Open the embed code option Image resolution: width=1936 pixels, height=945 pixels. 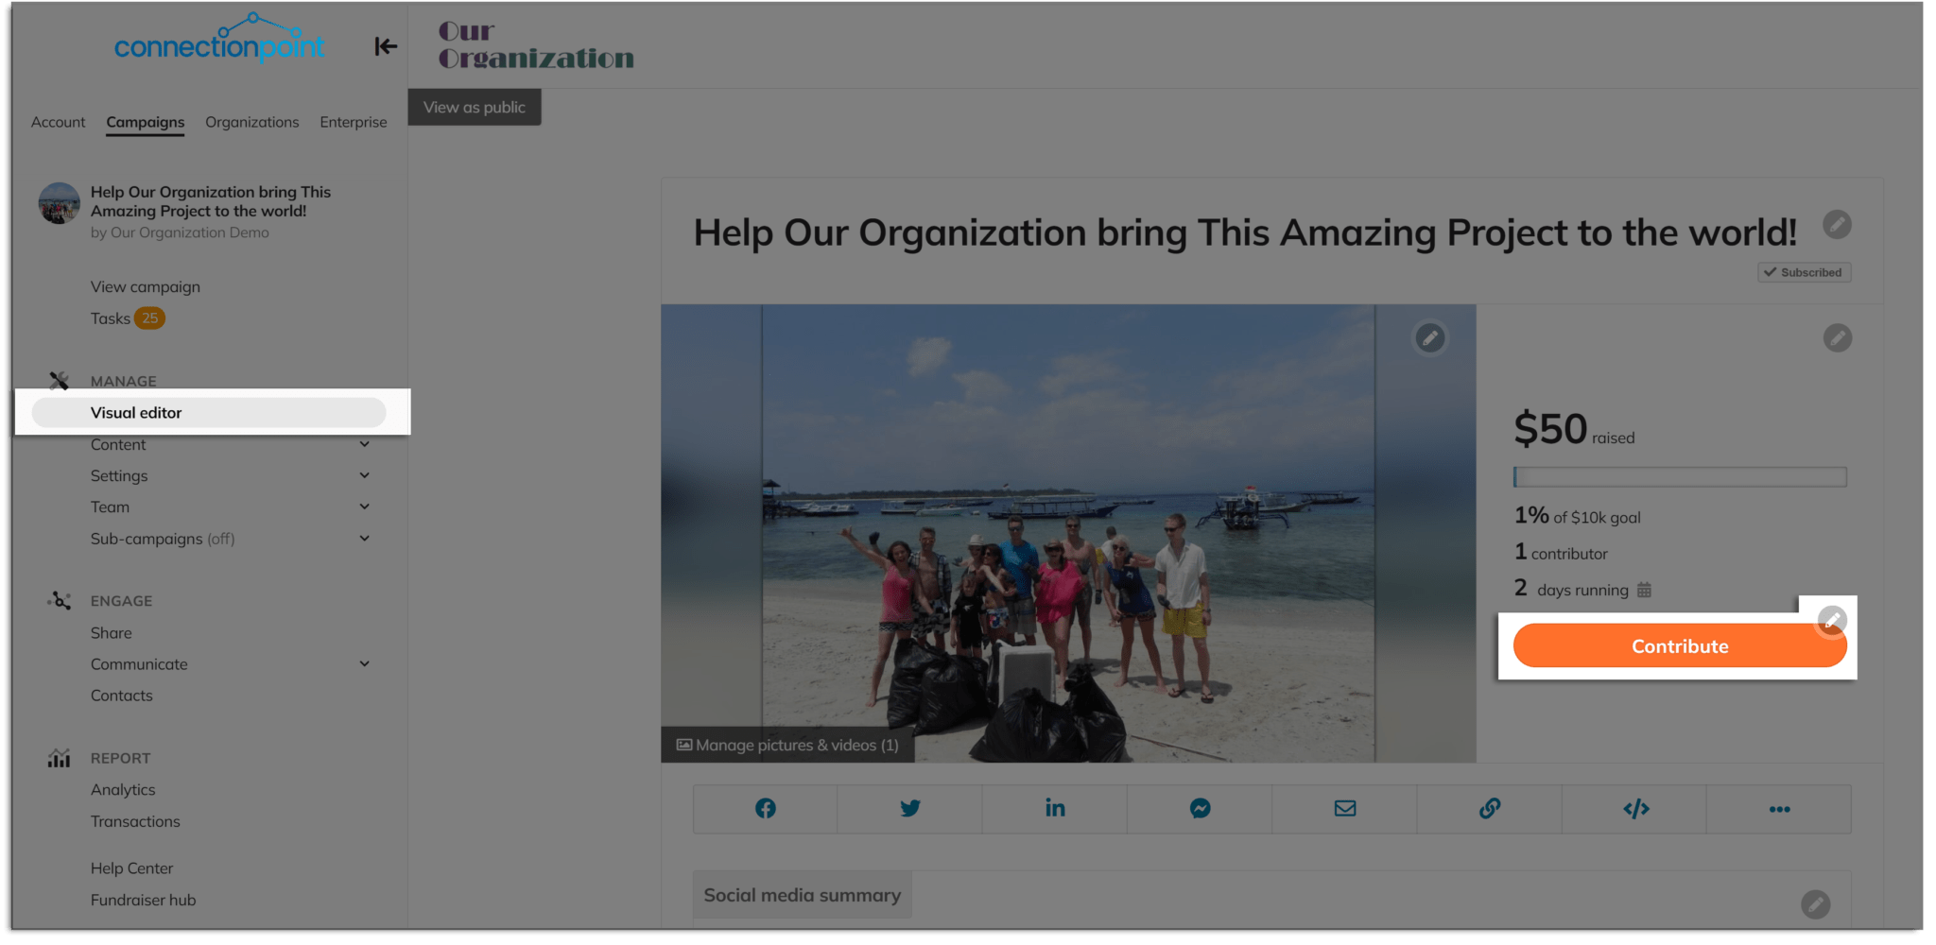[x=1634, y=809]
